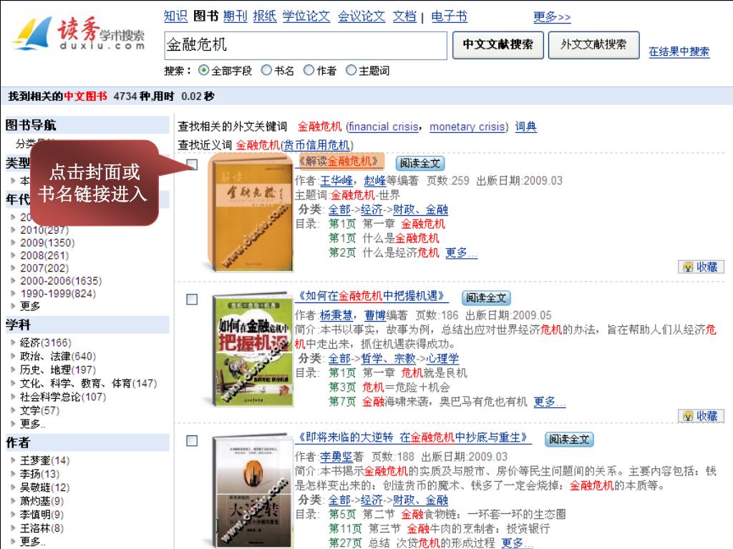Open 阅读全文 for 即将来临的大逆转
Viewport: 733px width, 549px height.
tap(569, 440)
